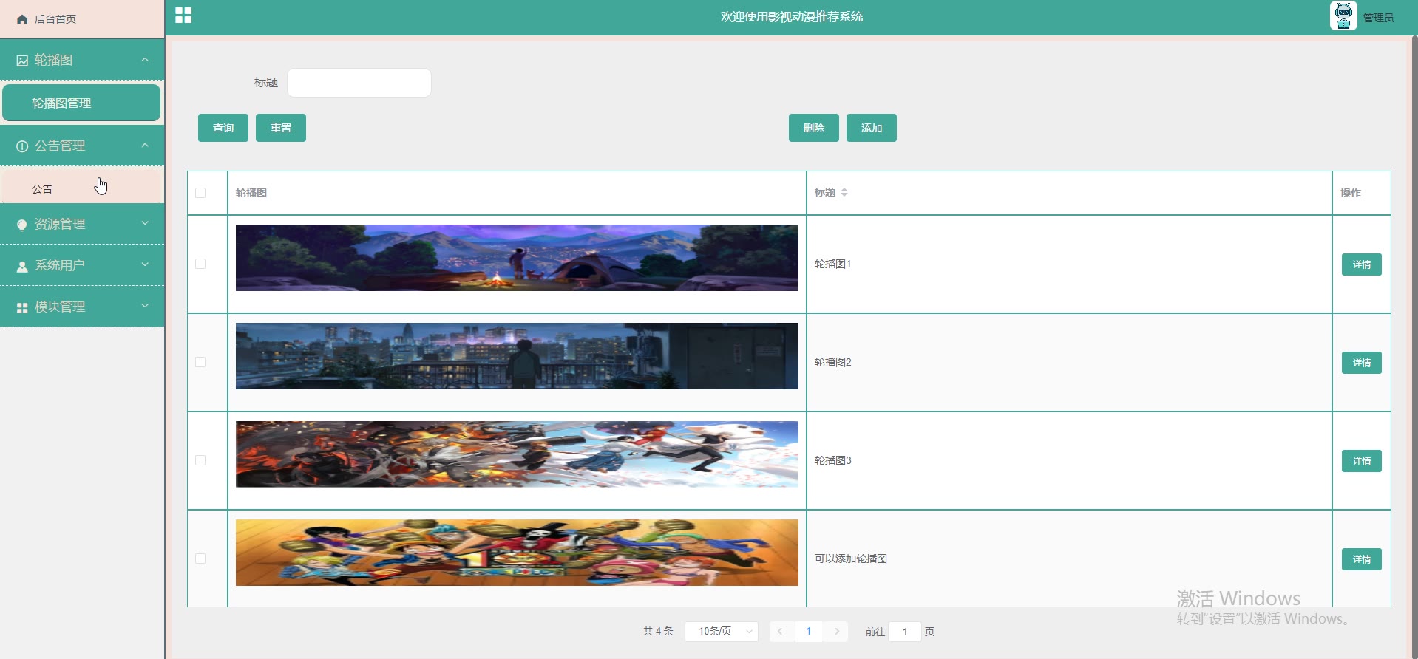Click the image icon next to 轮播图
Screen dimensions: 1418x659
point(22,61)
